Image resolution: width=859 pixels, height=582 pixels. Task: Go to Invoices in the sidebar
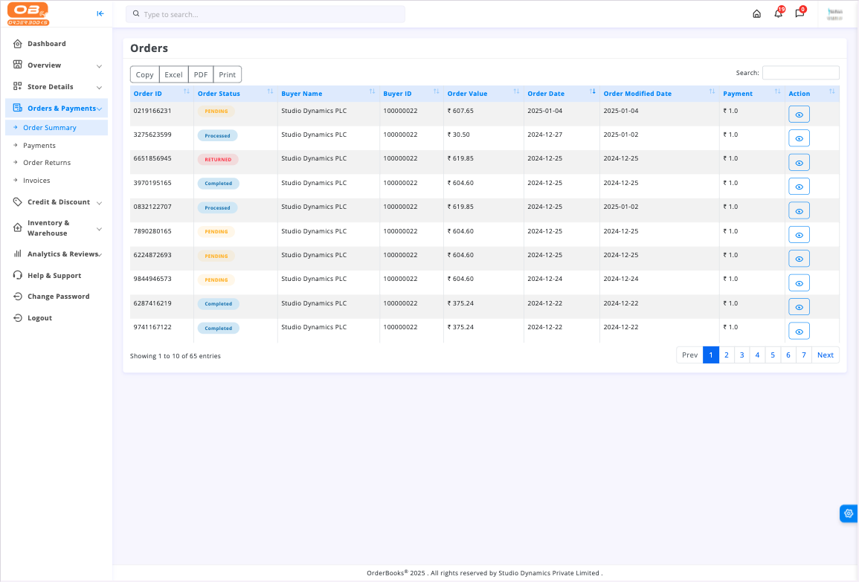click(36, 181)
